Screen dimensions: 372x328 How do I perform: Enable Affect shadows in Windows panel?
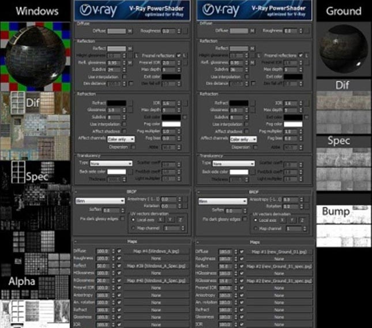[124, 131]
